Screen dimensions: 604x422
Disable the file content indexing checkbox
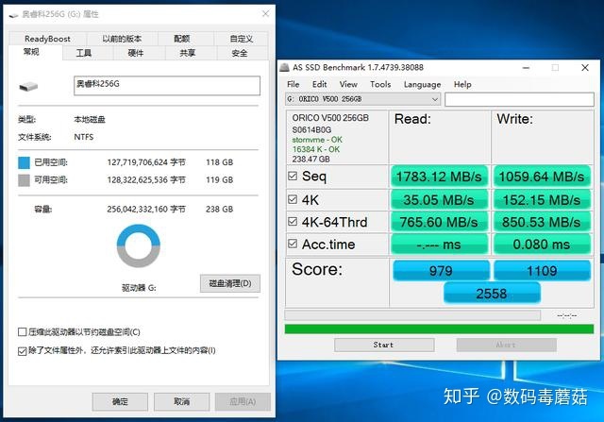23,350
